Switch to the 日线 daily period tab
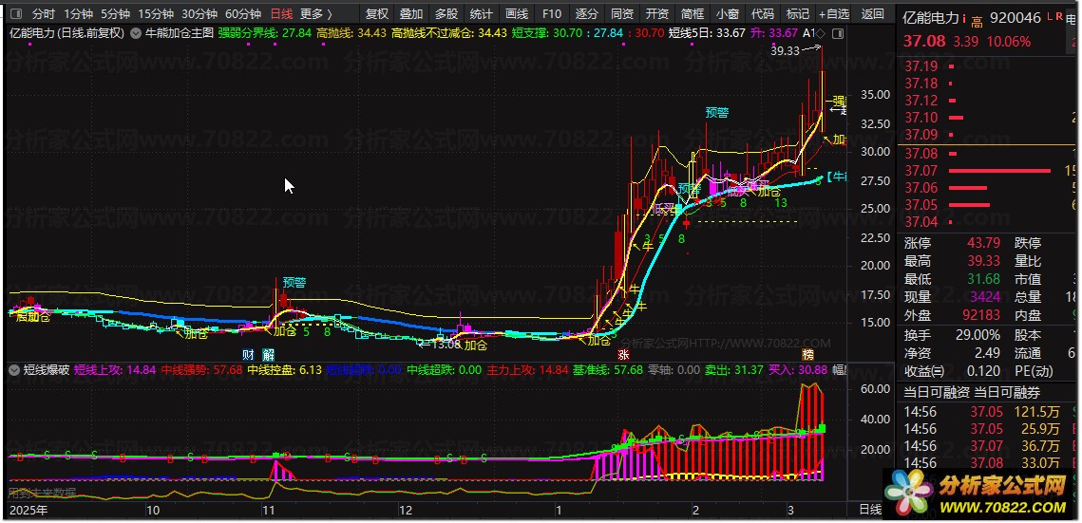 281,14
